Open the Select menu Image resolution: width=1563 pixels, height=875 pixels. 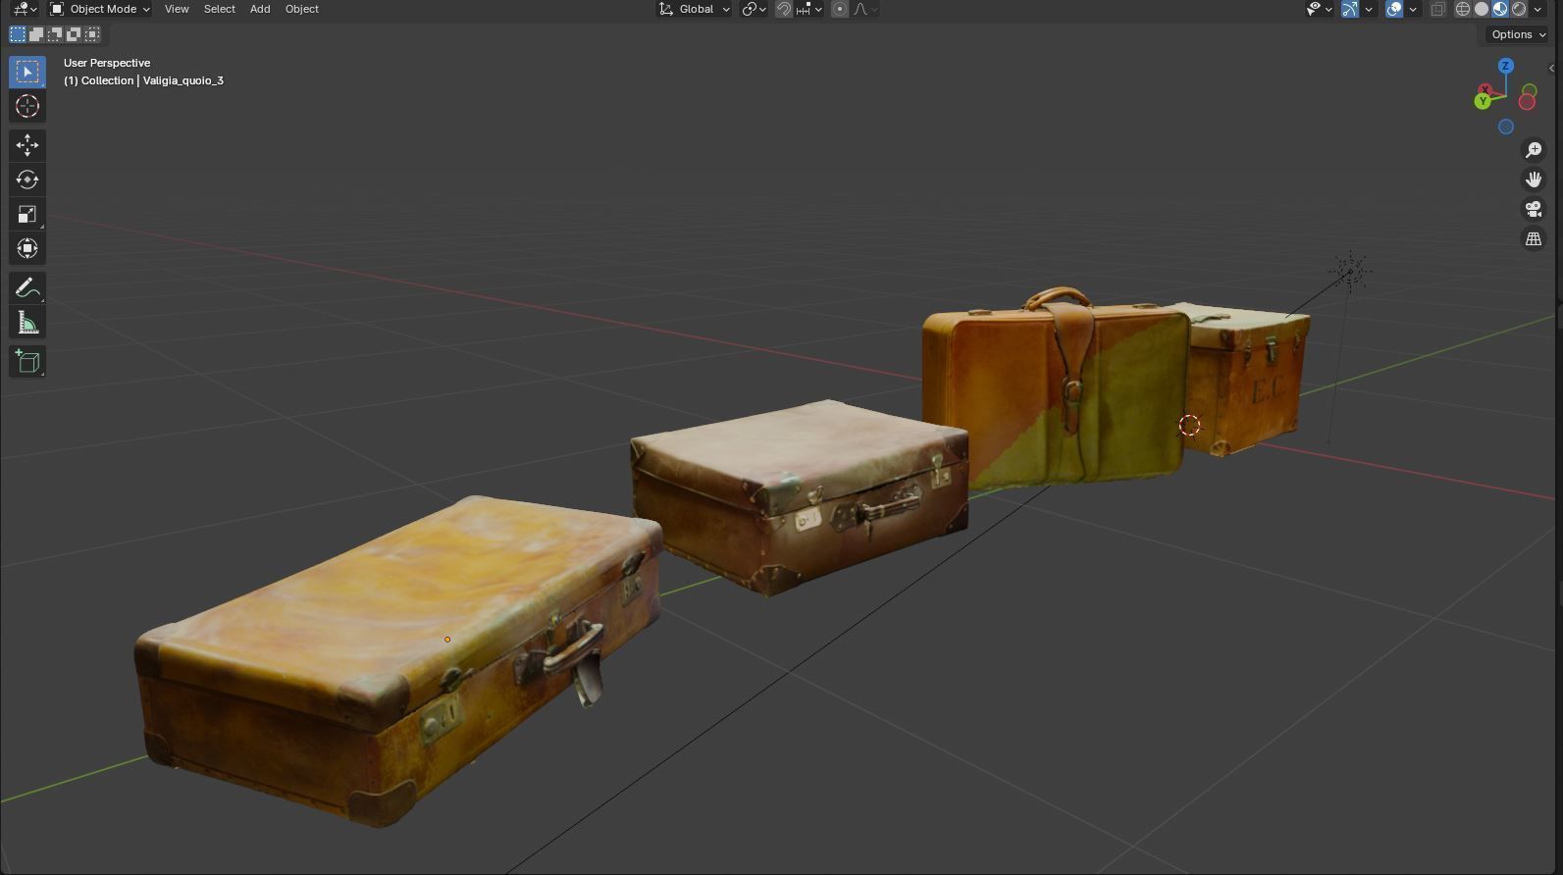click(219, 9)
